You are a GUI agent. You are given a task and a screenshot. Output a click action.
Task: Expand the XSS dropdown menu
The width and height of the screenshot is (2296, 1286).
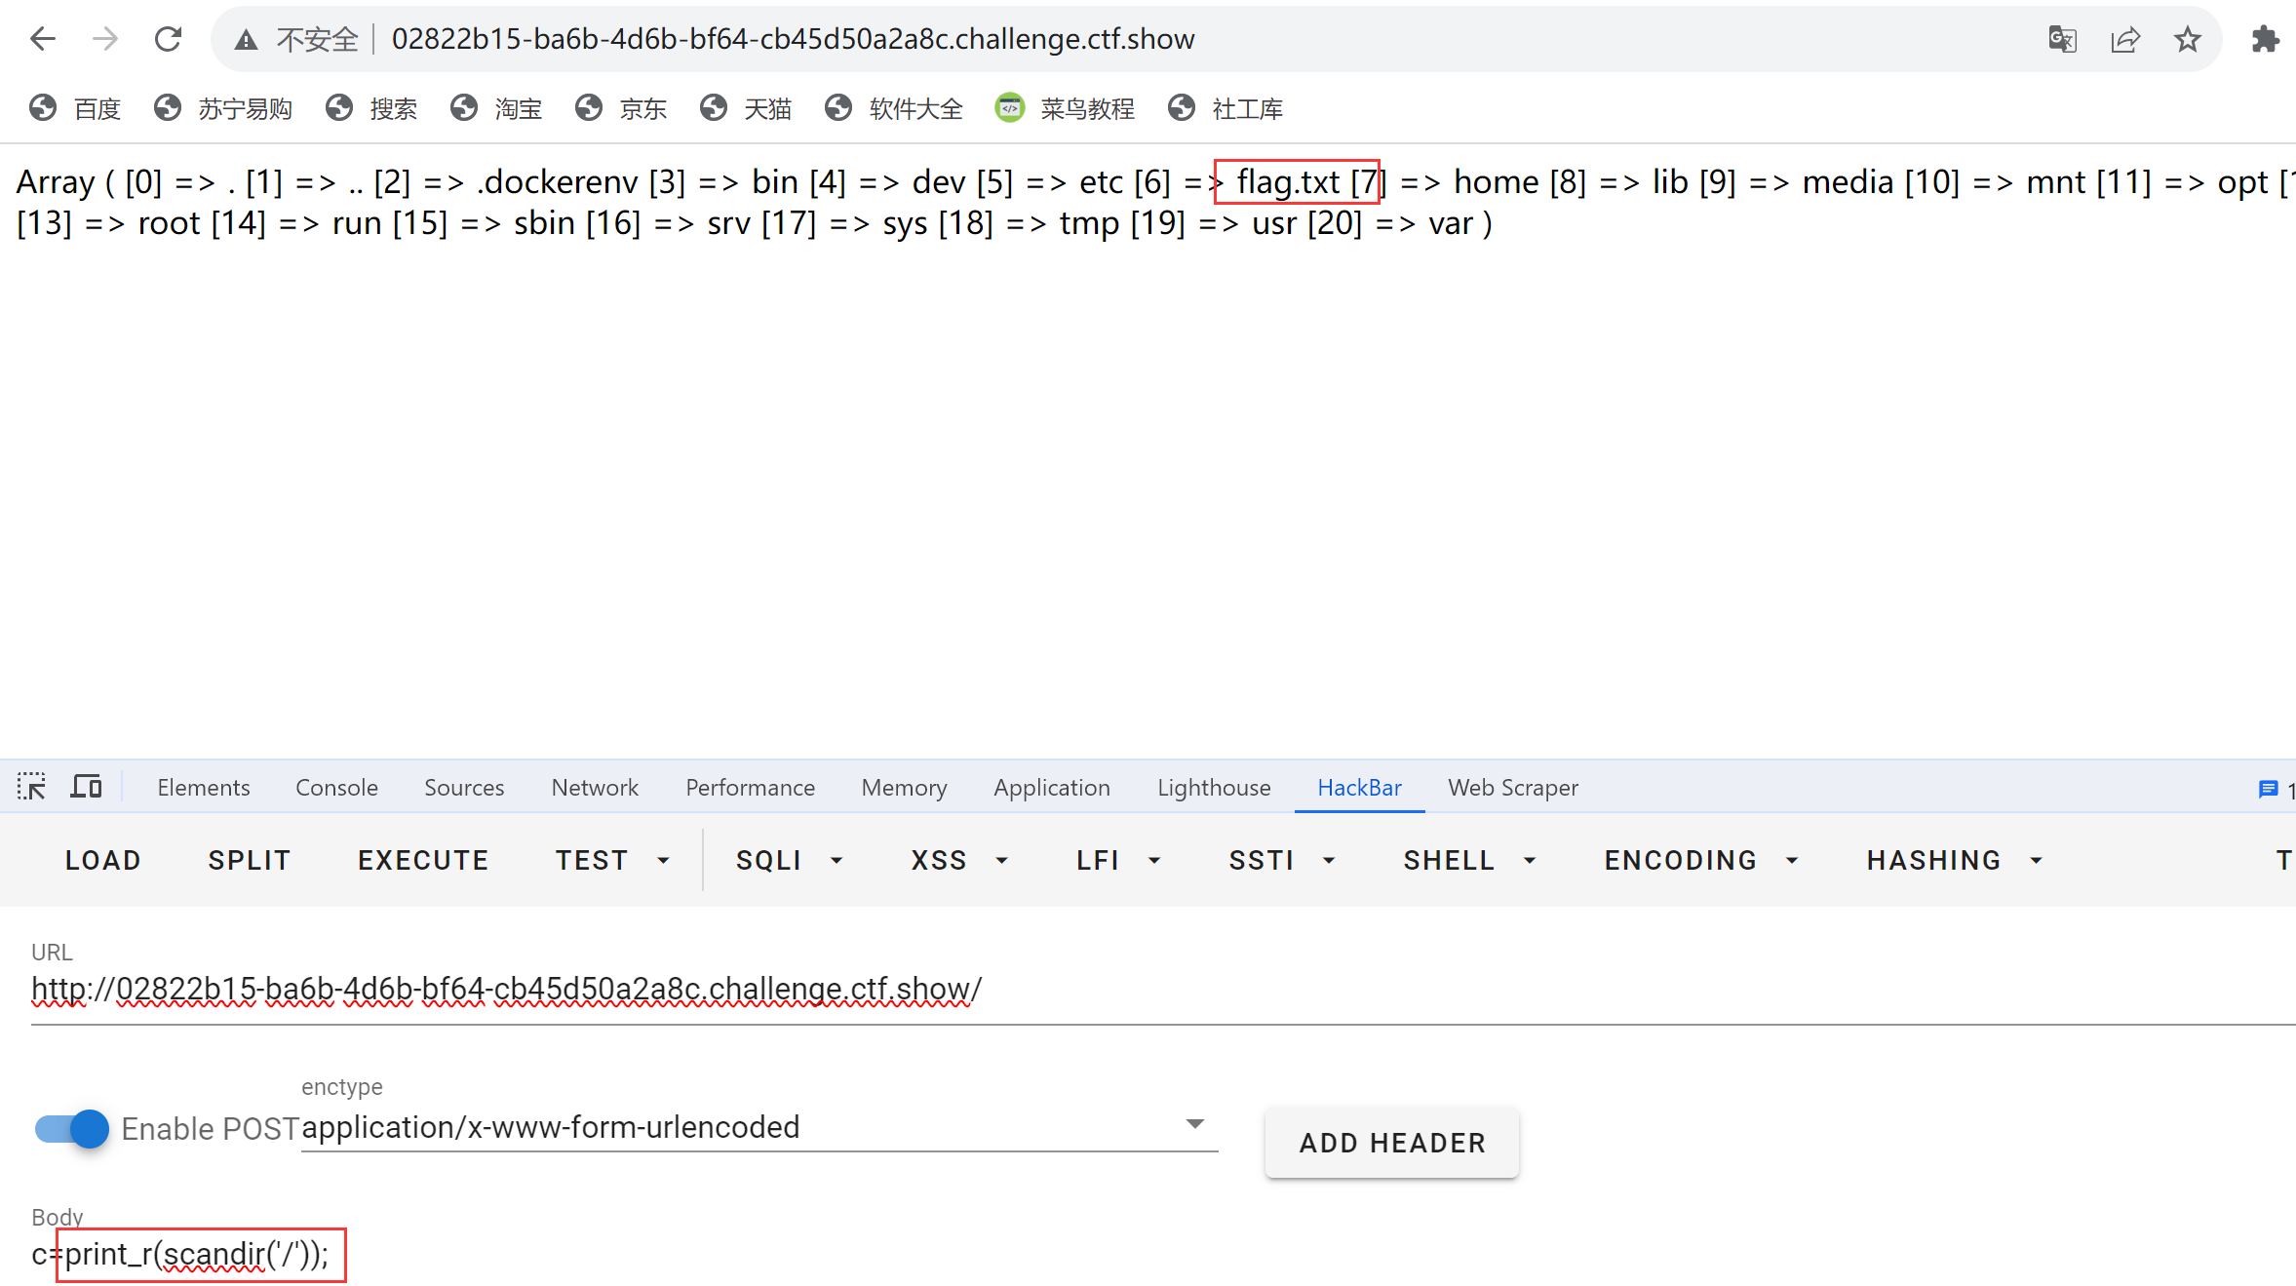(x=959, y=860)
